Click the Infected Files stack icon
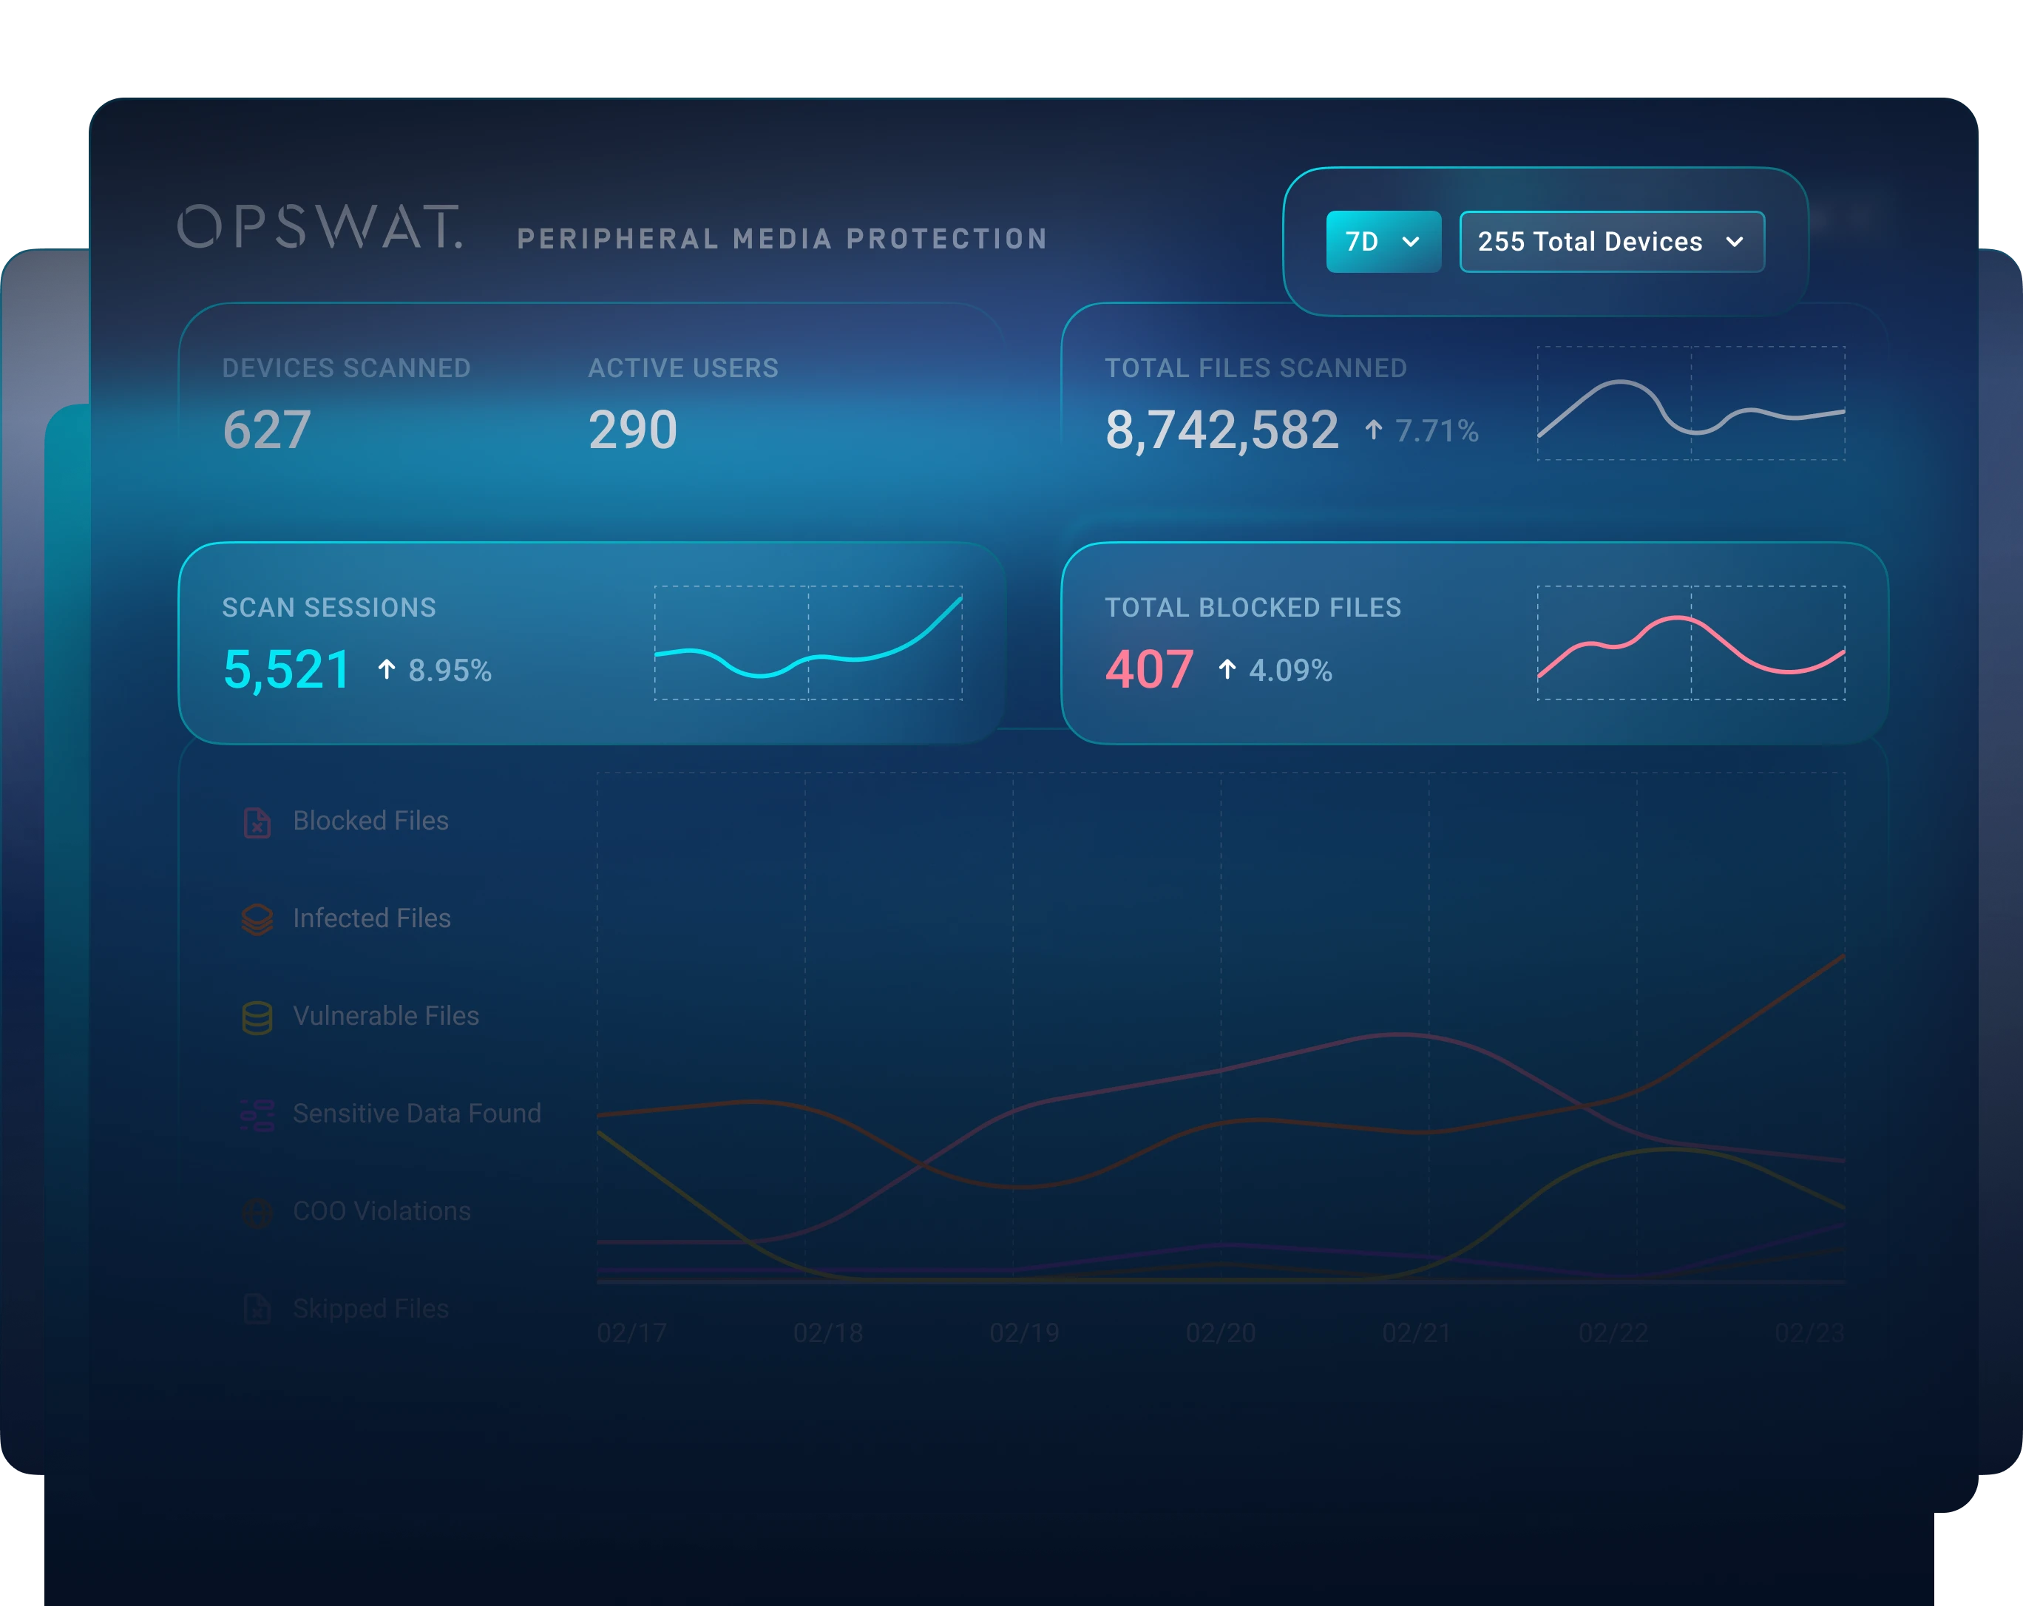 257,919
